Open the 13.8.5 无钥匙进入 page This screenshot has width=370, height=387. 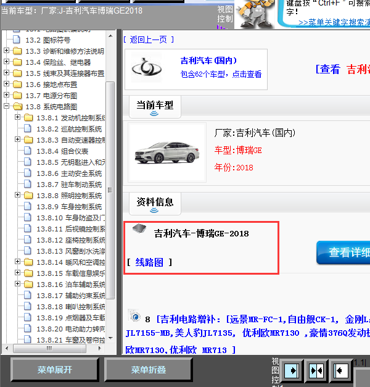71,162
